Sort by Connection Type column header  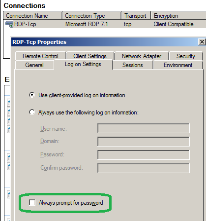(x=92, y=16)
